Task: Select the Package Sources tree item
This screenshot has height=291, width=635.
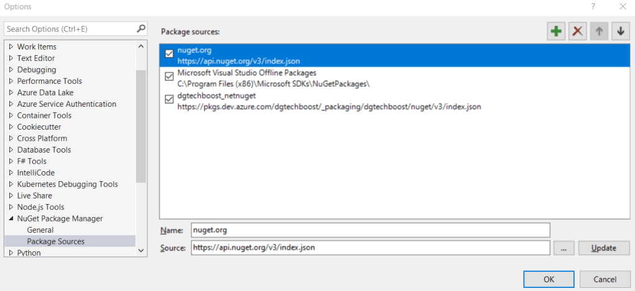Action: coord(55,241)
